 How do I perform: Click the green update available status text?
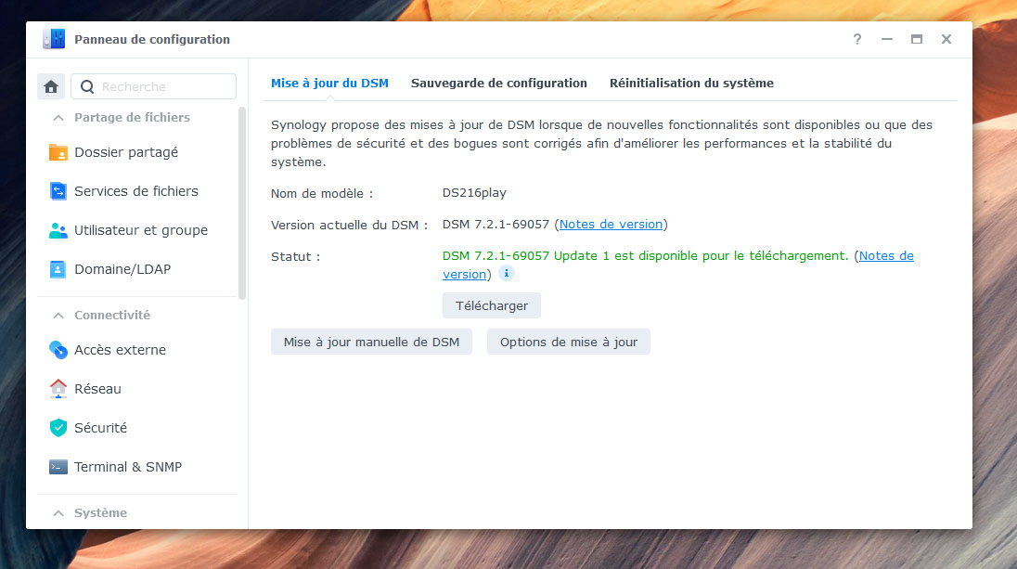[x=645, y=255]
